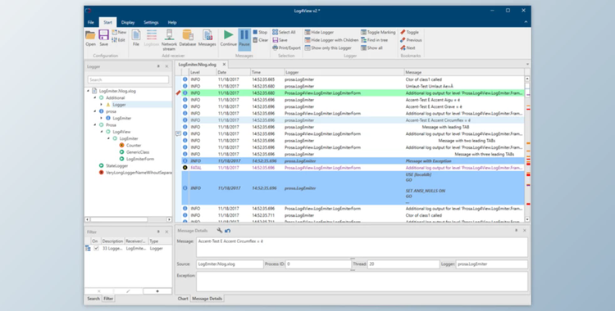Image resolution: width=615 pixels, height=311 pixels.
Task: Collapse the LogEmiter.Nlog.xlog tree root
Action: pos(88,91)
